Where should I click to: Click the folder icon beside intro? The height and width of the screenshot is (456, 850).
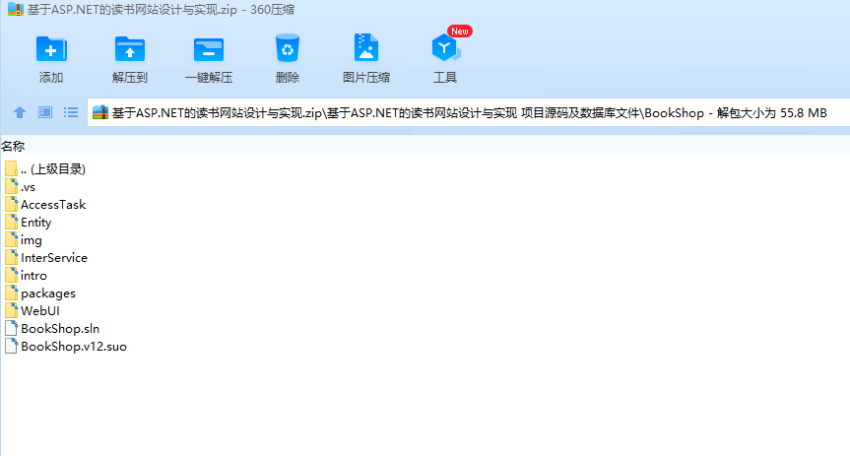11,275
